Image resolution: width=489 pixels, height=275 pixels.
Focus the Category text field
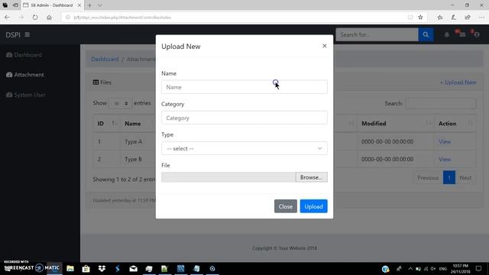click(244, 118)
